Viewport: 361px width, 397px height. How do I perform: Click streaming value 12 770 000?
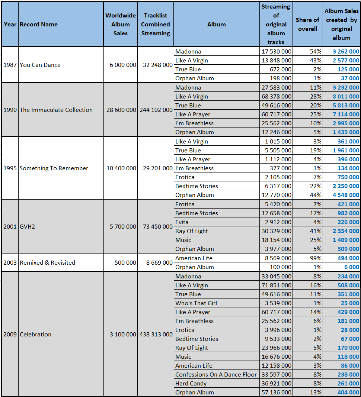pos(277,195)
